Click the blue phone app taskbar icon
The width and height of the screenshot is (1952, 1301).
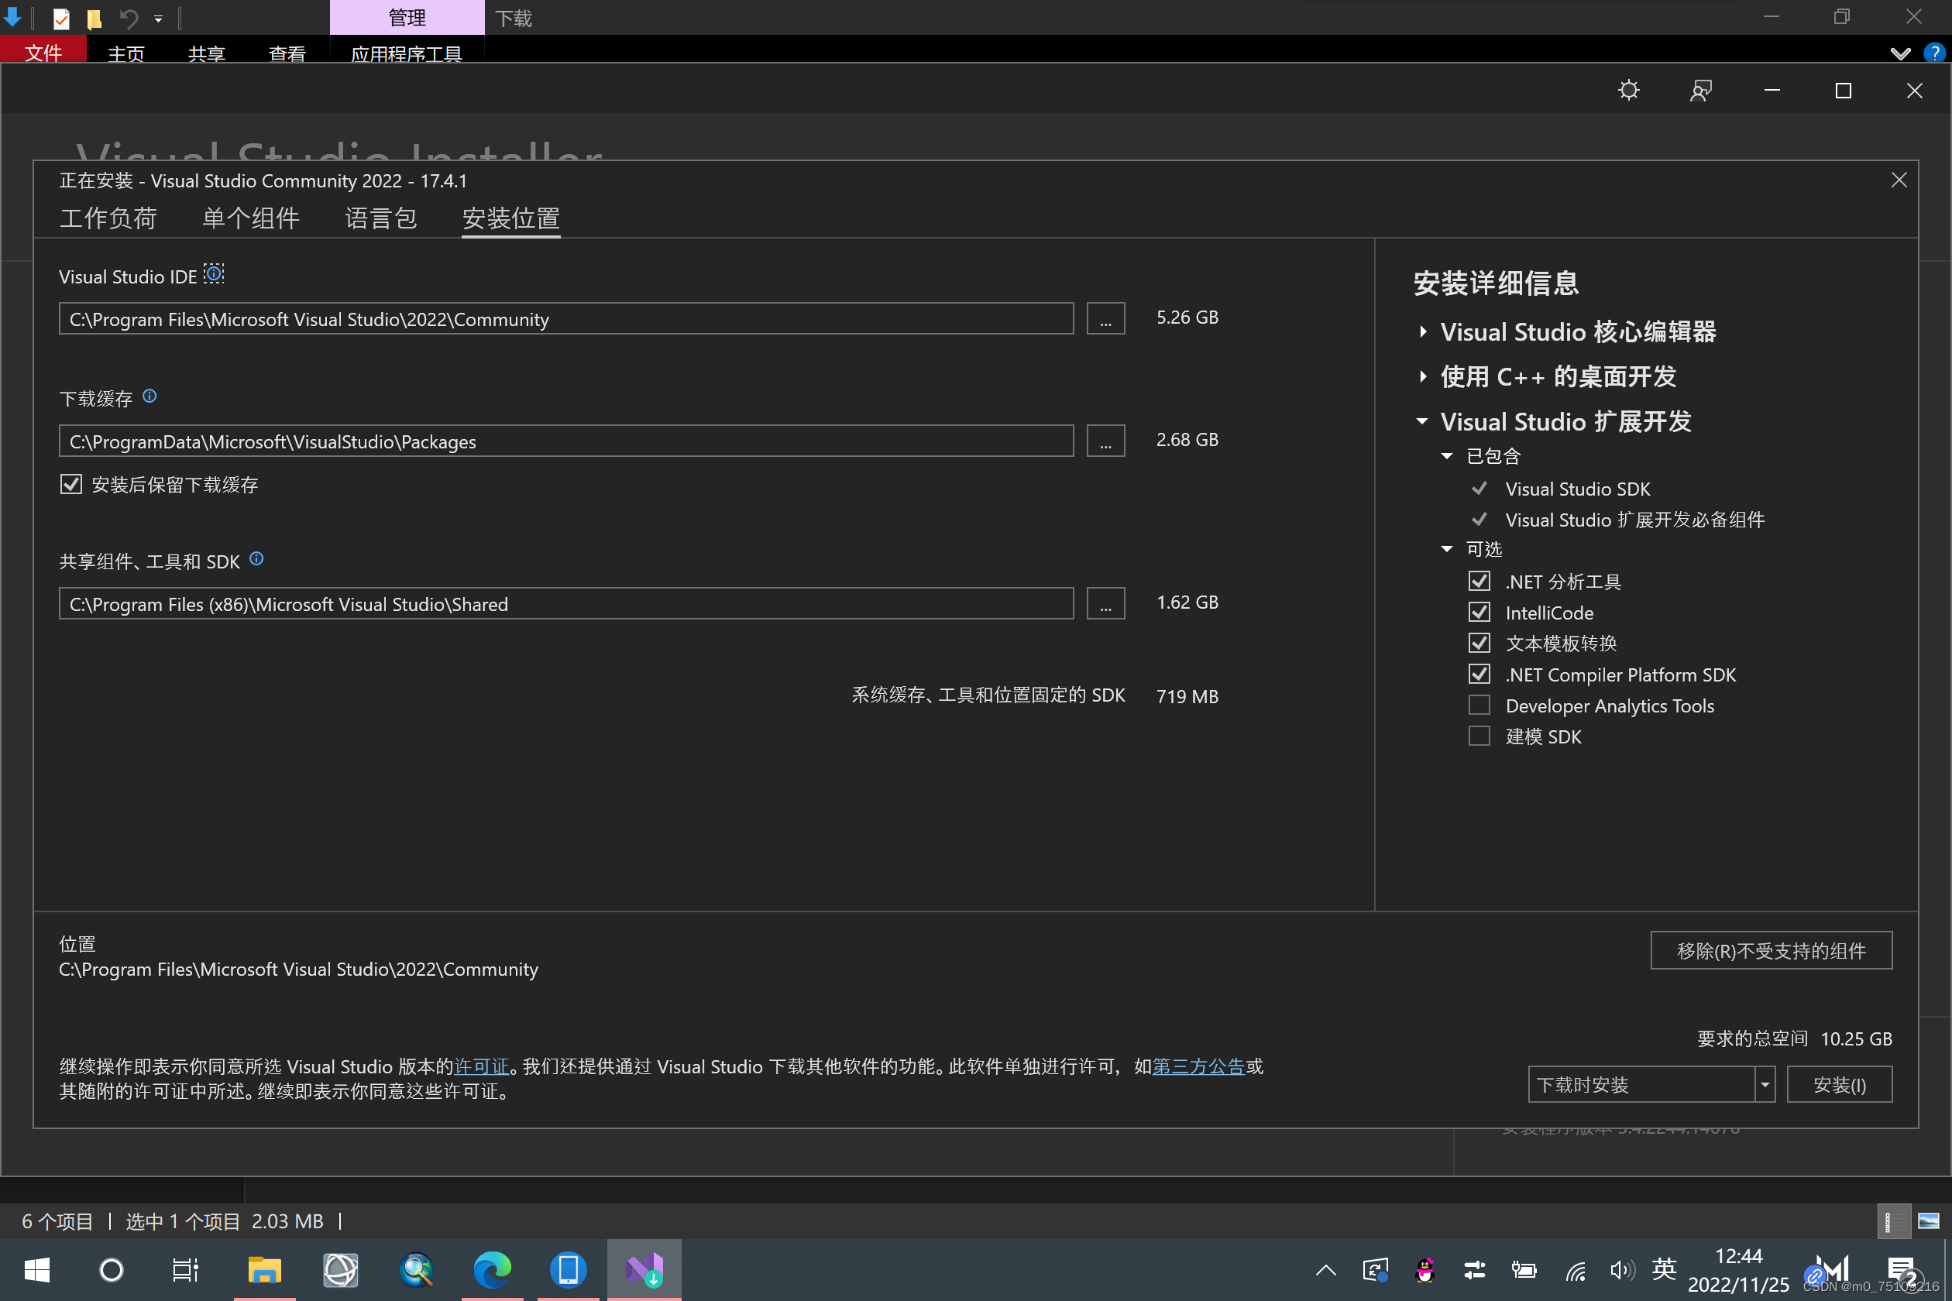tap(569, 1269)
